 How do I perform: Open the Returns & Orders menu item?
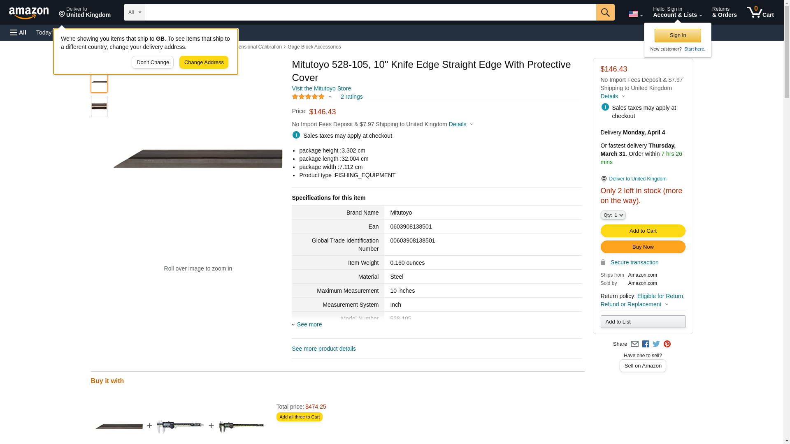(724, 12)
